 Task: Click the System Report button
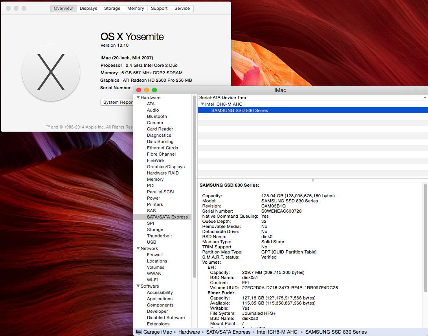click(x=117, y=102)
